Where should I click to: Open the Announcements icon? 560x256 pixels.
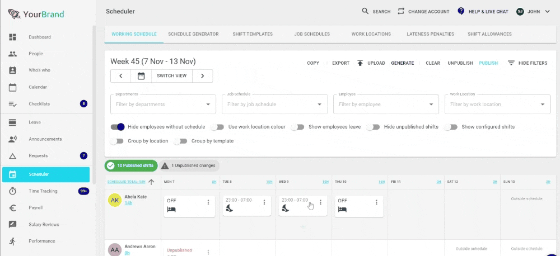[12, 139]
